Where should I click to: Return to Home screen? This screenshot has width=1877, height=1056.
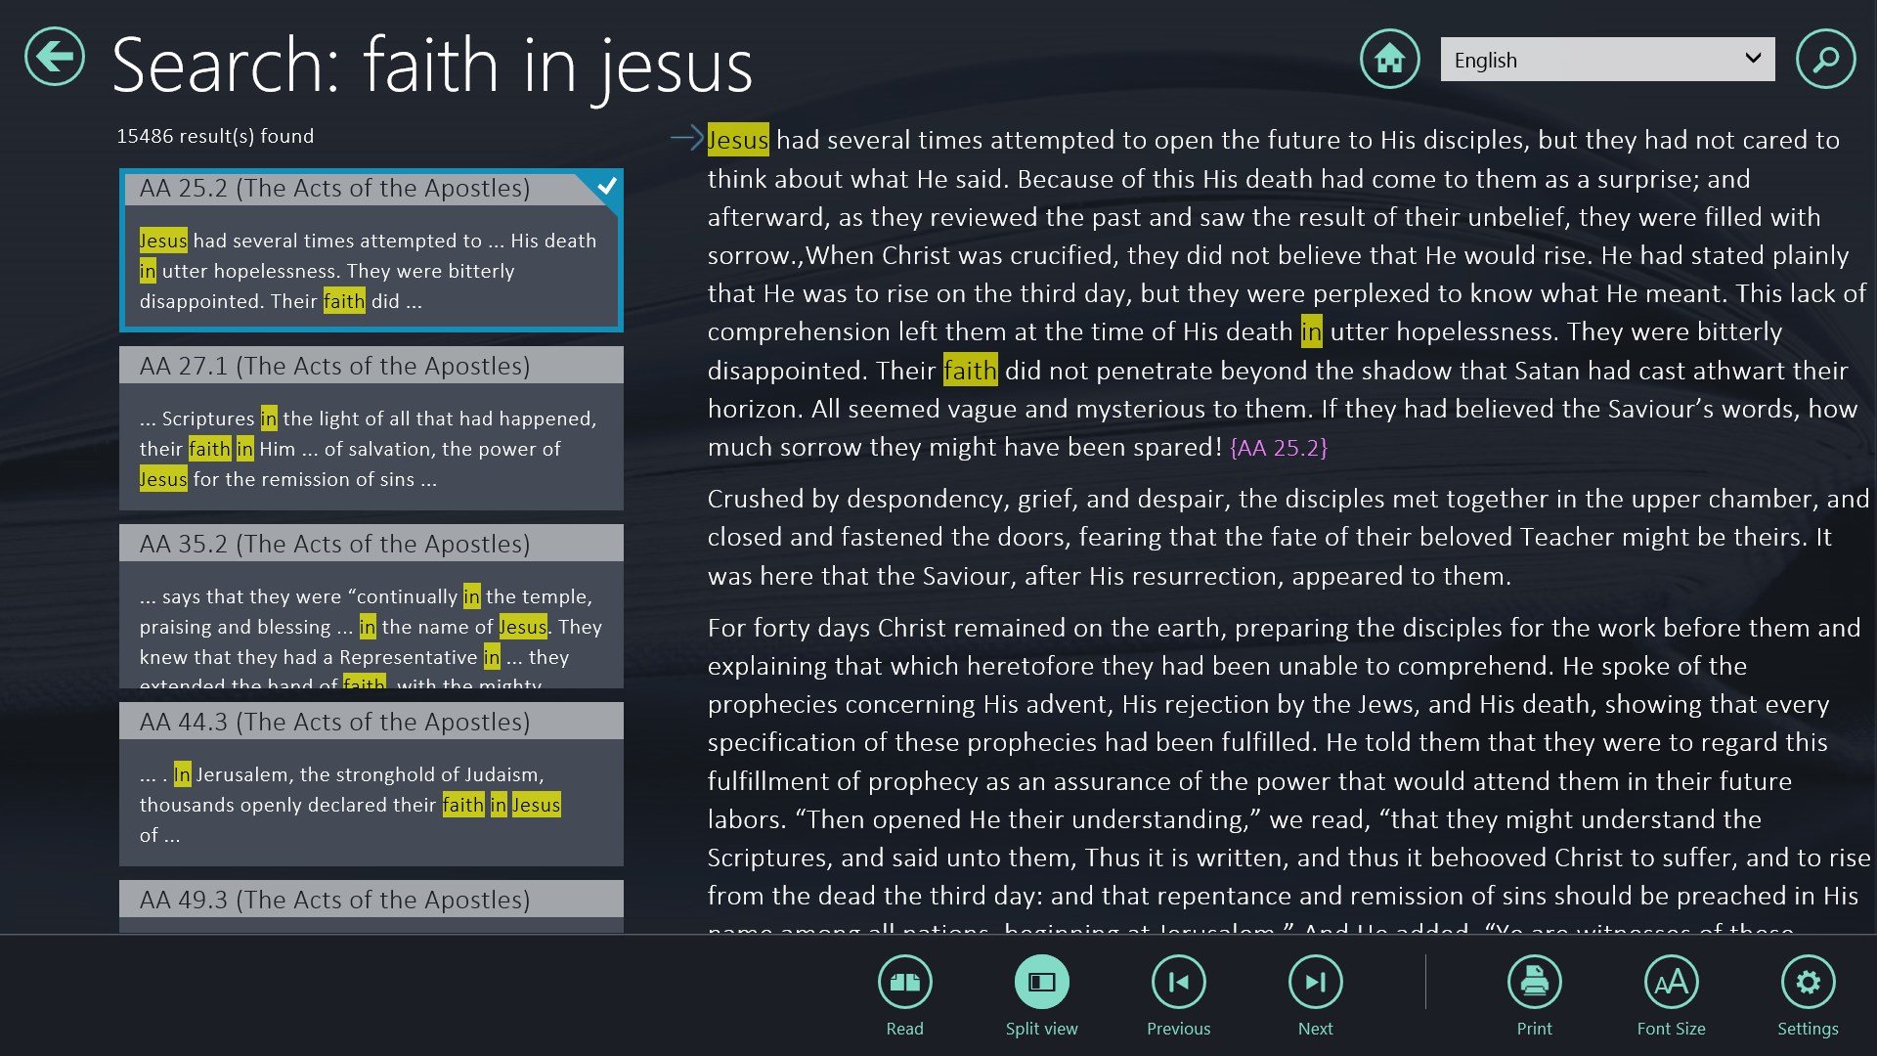[1389, 59]
